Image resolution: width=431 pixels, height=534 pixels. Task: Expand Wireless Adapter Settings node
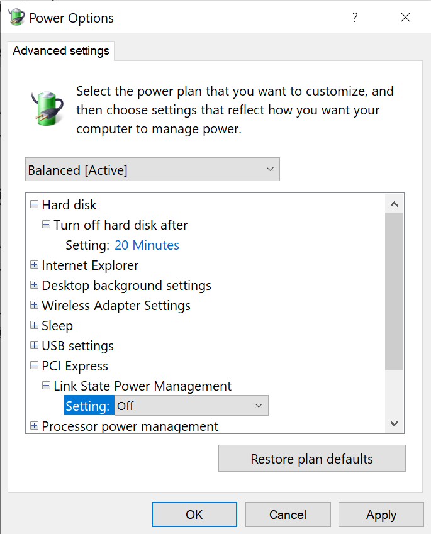(x=34, y=305)
